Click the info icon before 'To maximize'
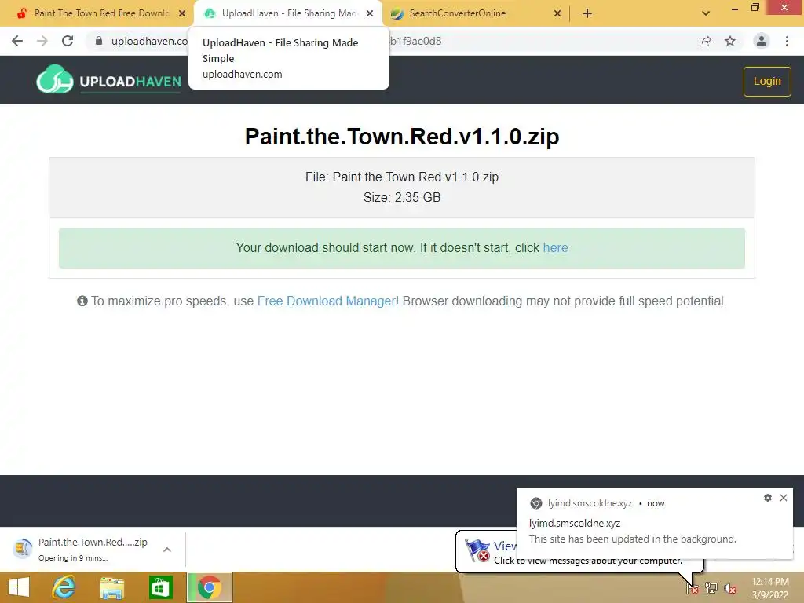Screen dimensions: 804x603 (x=82, y=301)
